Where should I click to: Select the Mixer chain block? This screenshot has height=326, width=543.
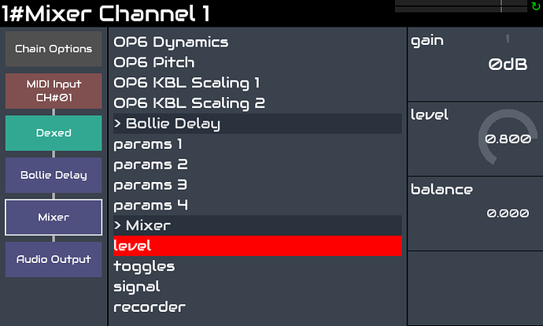pyautogui.click(x=54, y=217)
